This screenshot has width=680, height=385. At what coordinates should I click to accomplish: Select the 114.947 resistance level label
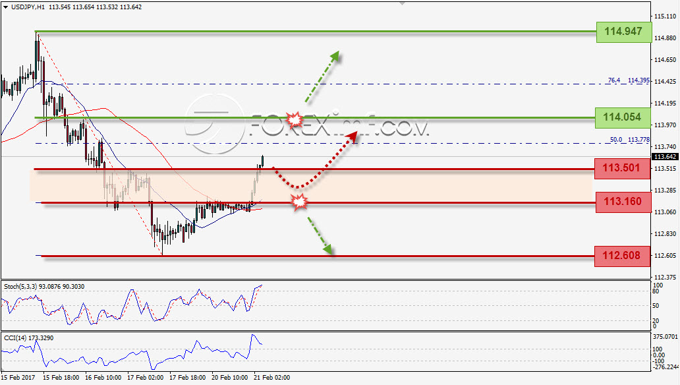[623, 32]
